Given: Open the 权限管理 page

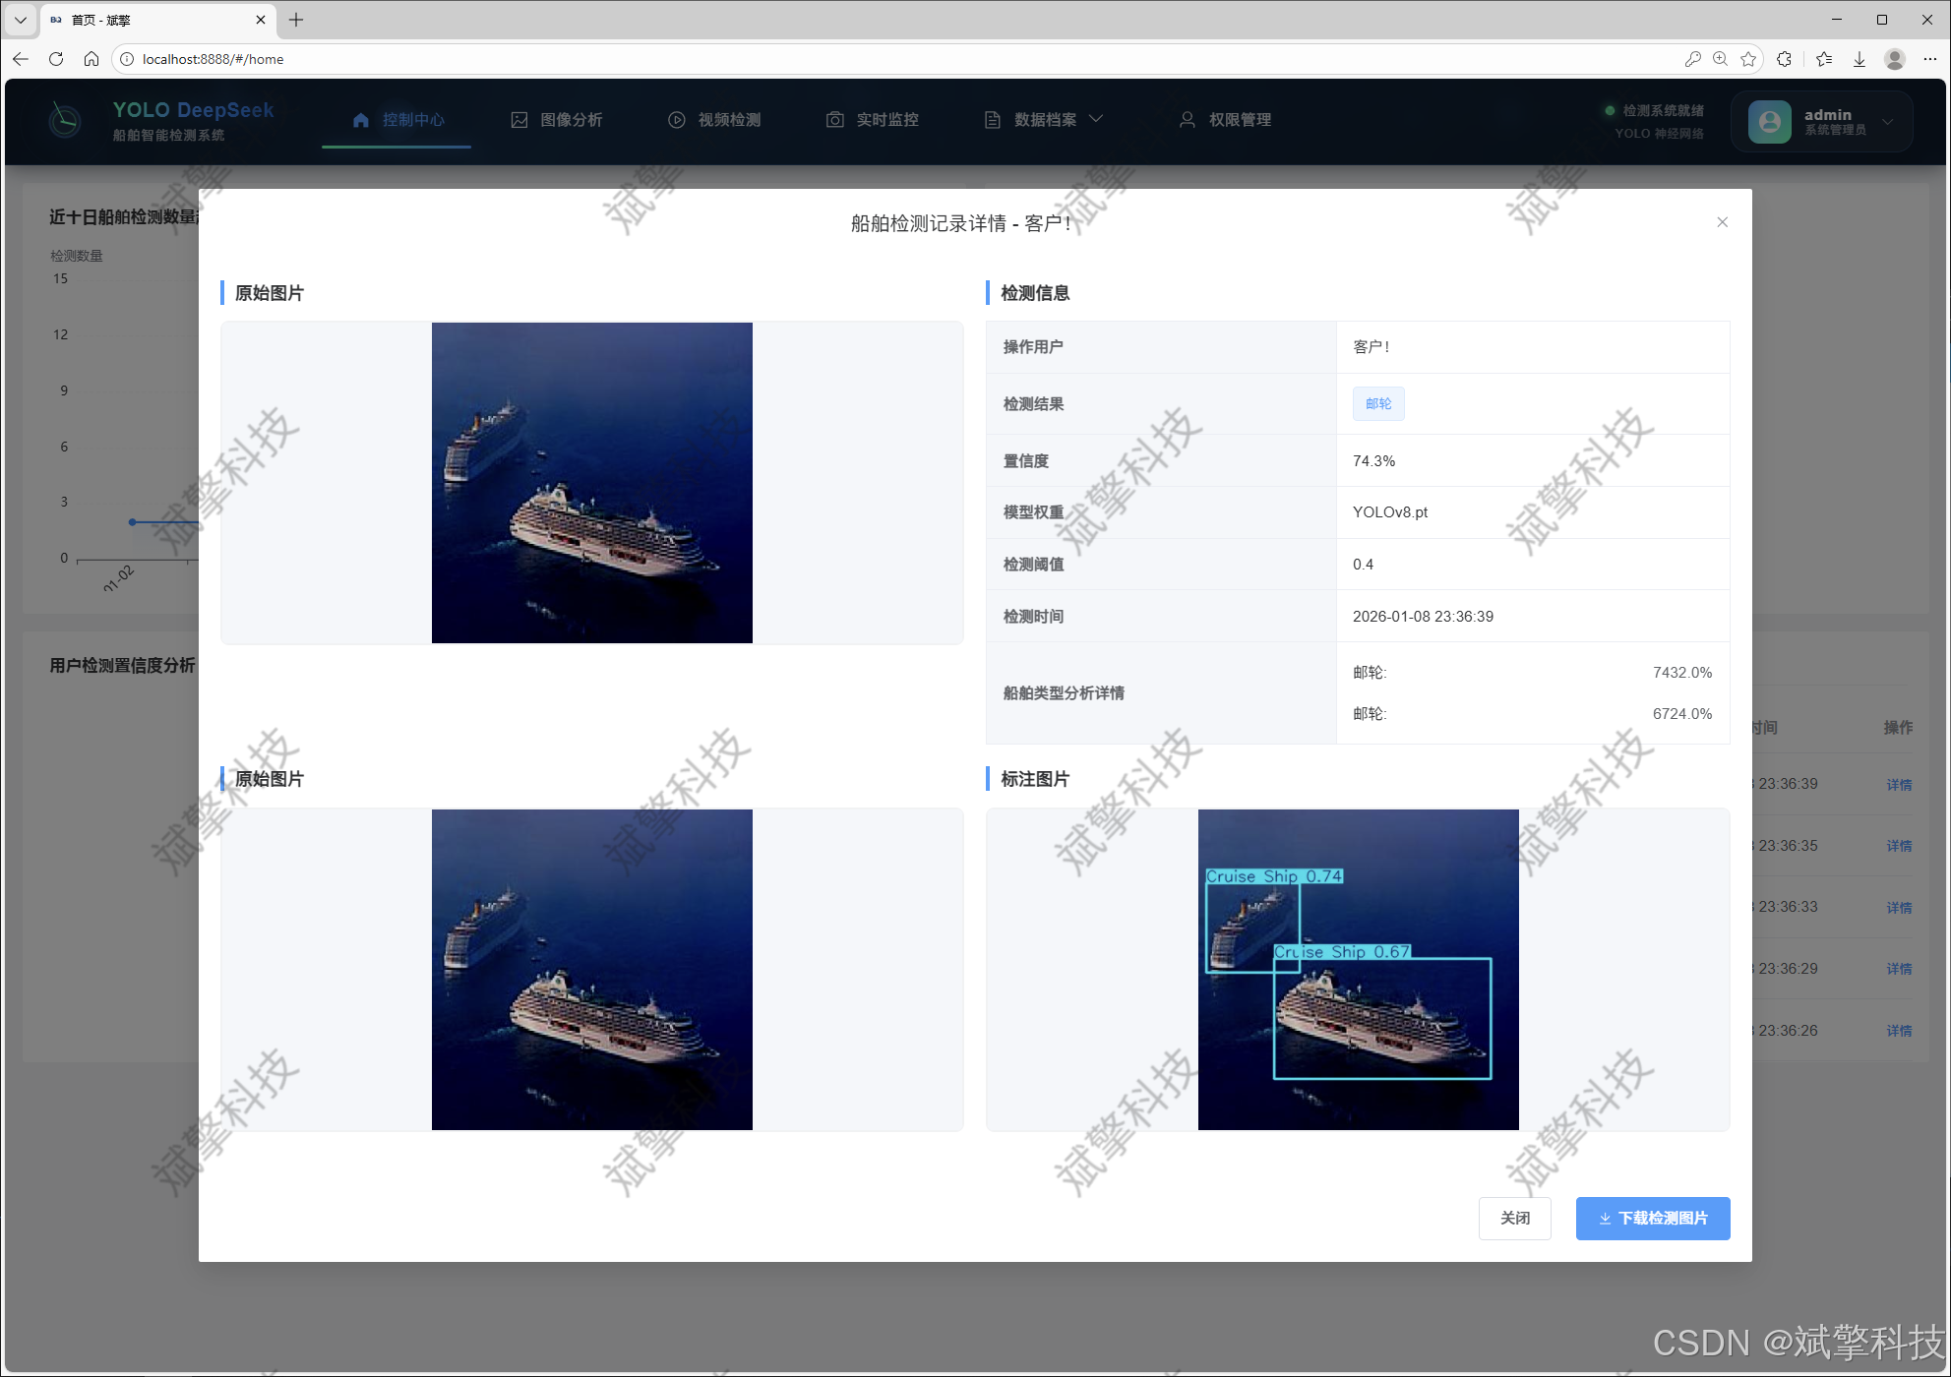Looking at the screenshot, I should point(1226,120).
